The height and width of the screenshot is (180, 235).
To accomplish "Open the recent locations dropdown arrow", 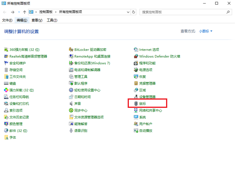I will coord(19,12).
